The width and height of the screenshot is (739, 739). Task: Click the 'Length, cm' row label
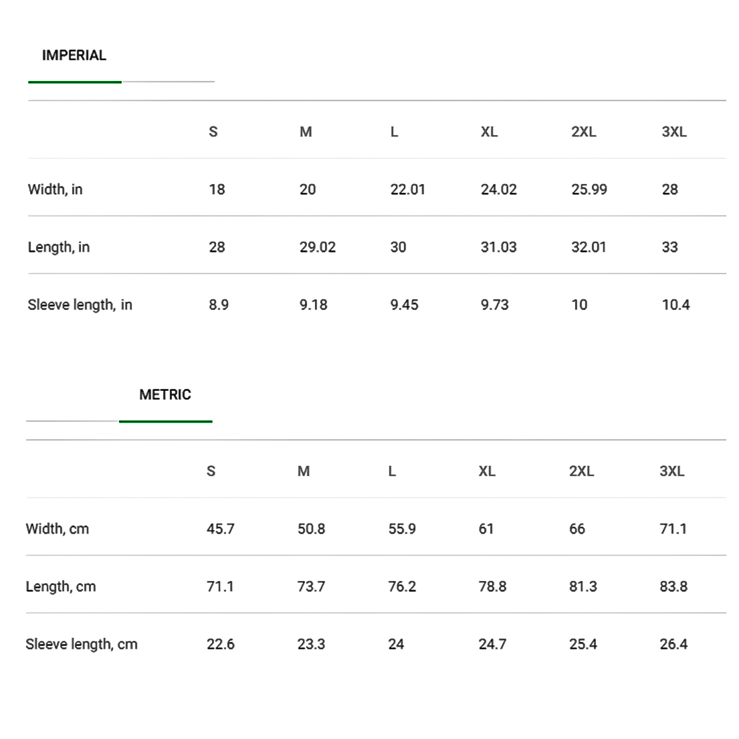[60, 586]
